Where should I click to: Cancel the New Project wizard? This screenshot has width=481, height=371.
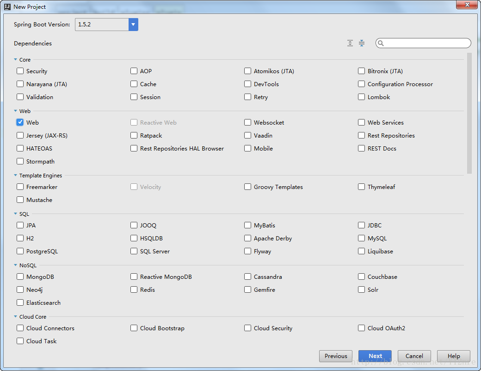click(x=414, y=356)
